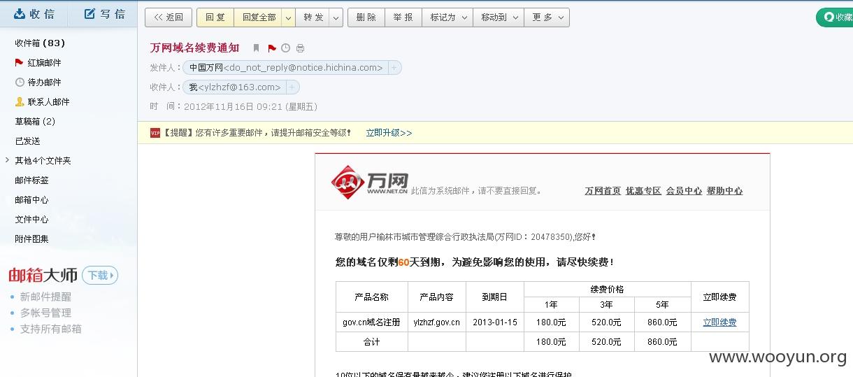Report this email with 举报
This screenshot has width=853, height=377.
point(403,17)
